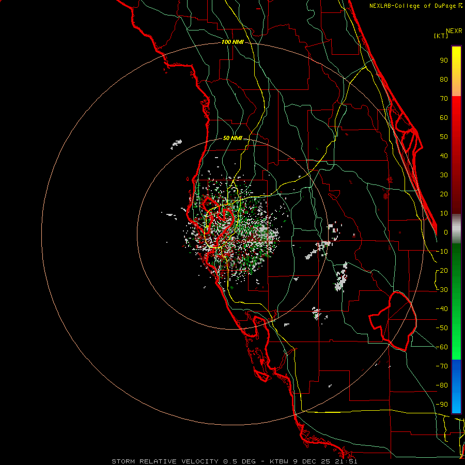Click the 50 NMI range ring label

click(x=233, y=138)
